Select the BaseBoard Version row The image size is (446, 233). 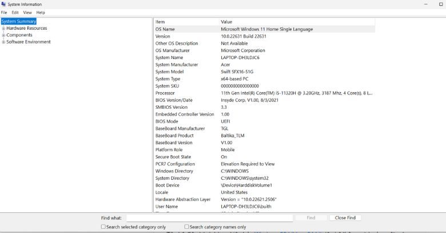click(x=265, y=143)
